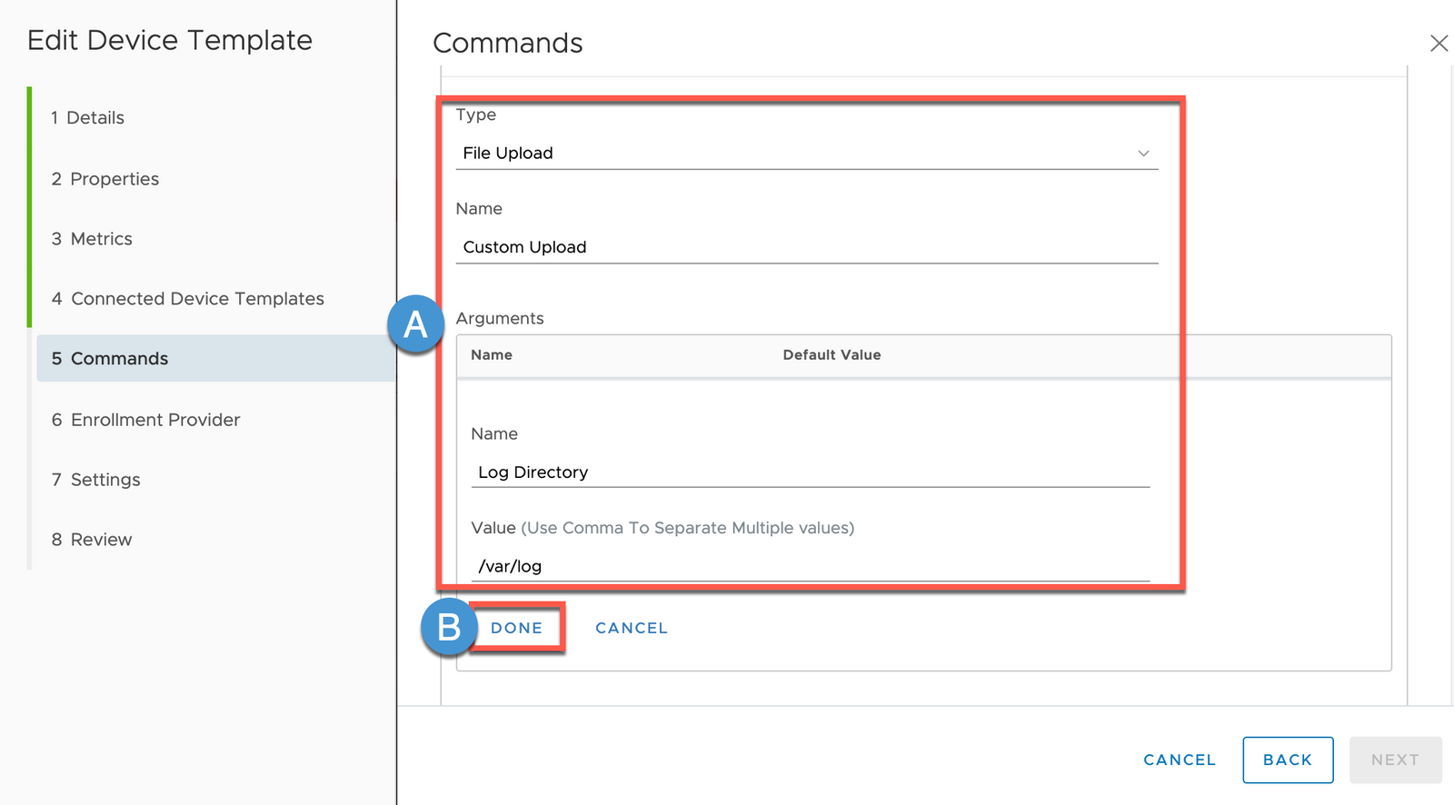Click the Arguments section label
Screen dimensions: 1454x805
[500, 319]
